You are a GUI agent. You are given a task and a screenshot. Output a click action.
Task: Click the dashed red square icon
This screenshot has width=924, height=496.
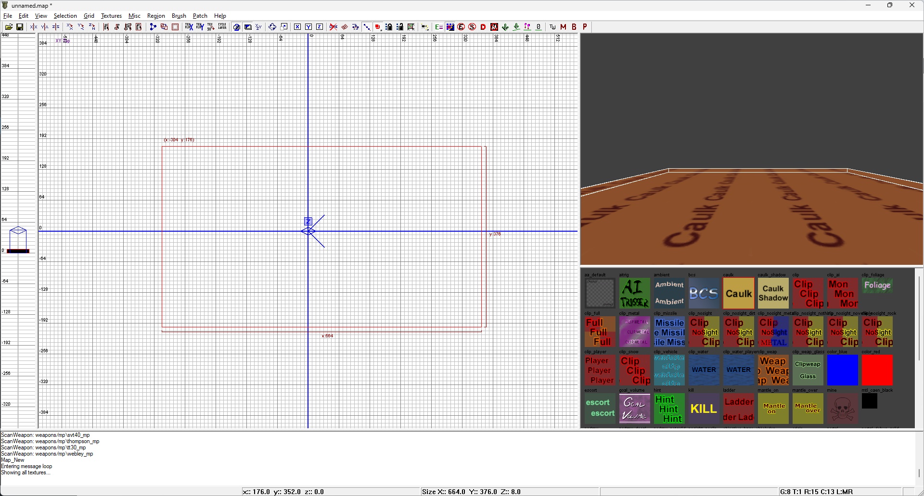(176, 27)
